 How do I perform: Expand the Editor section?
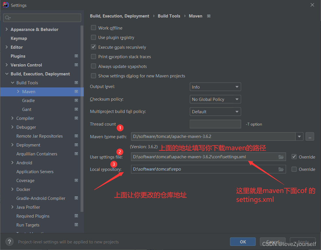point(7,47)
